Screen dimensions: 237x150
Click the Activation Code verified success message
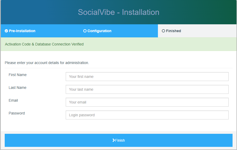click(44, 44)
